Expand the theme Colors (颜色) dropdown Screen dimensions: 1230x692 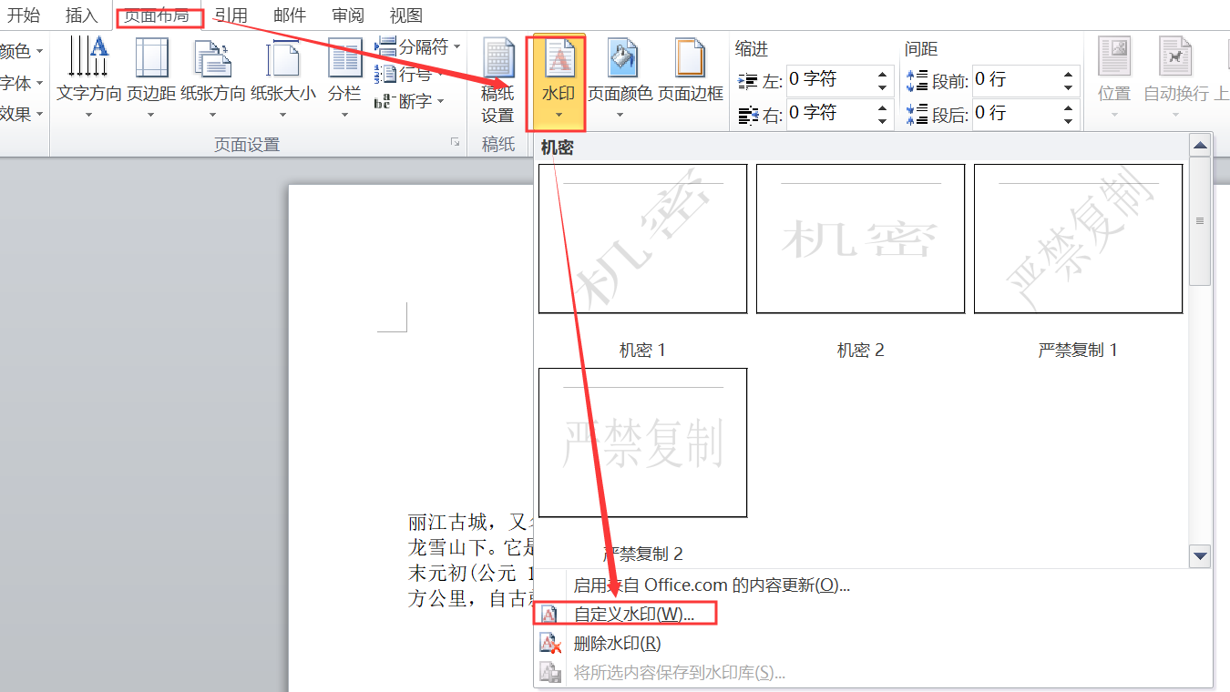point(22,51)
